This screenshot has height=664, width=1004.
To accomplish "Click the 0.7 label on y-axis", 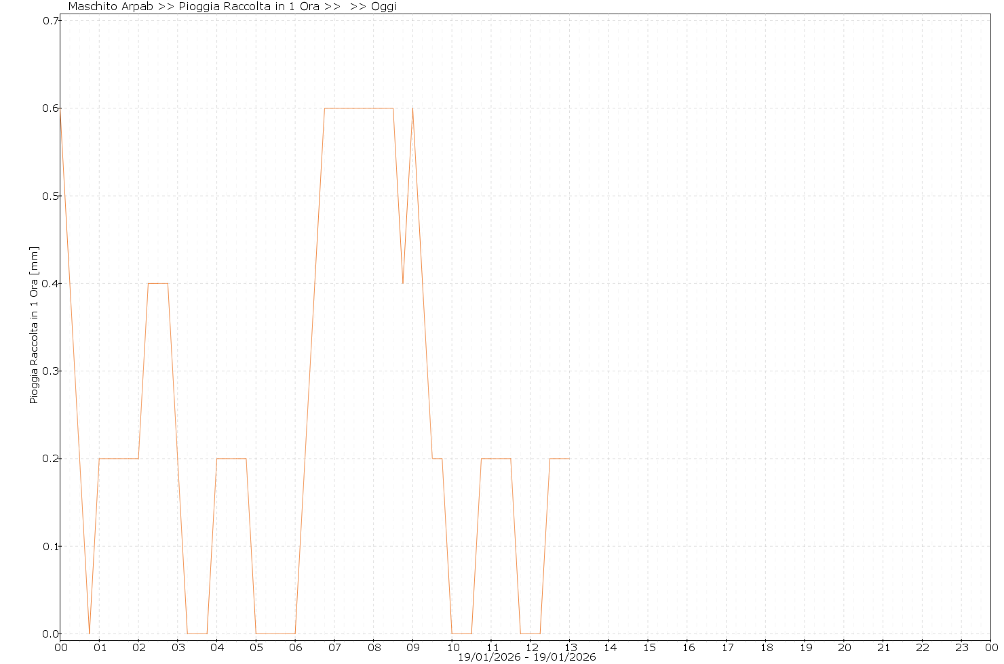I will tap(51, 20).
